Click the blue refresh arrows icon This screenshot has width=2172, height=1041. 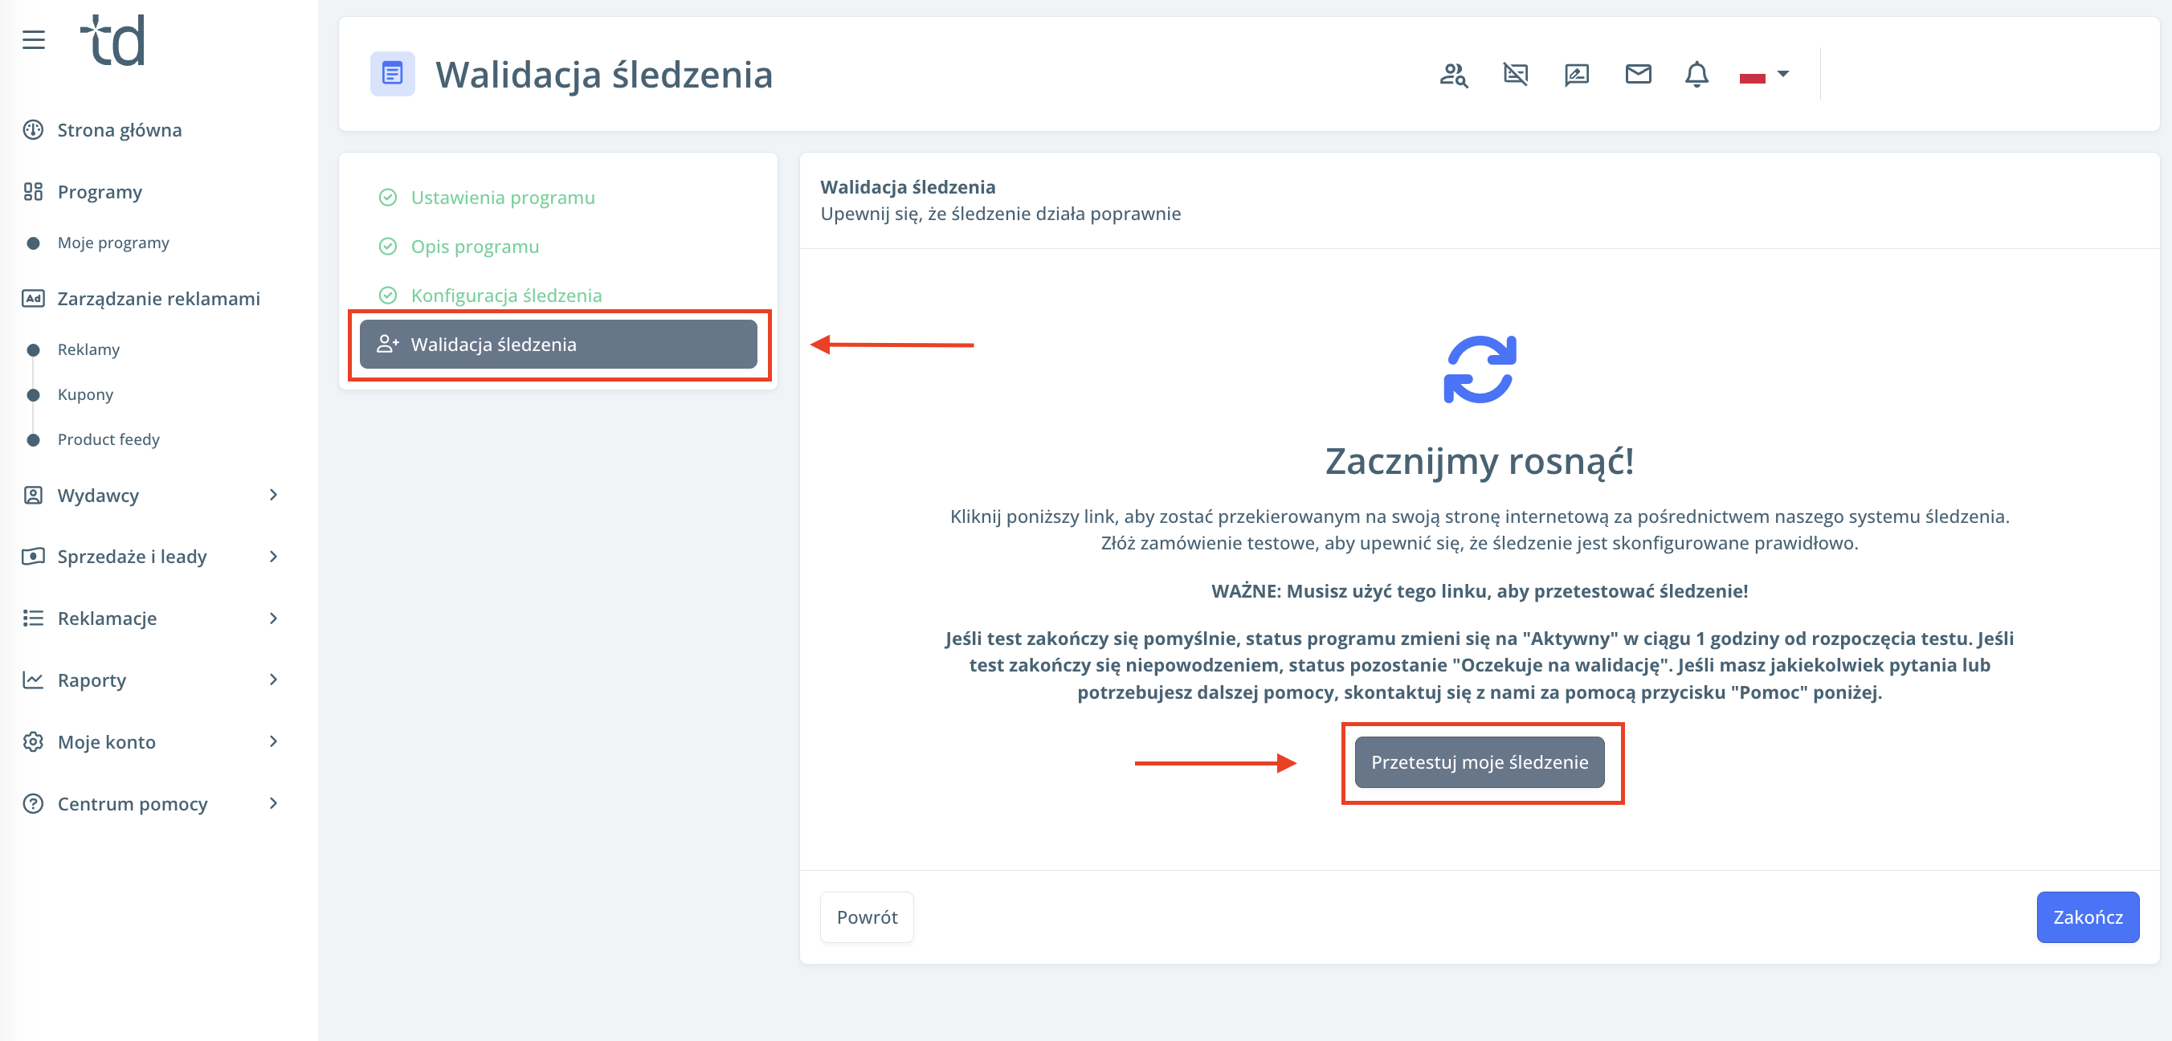coord(1480,369)
